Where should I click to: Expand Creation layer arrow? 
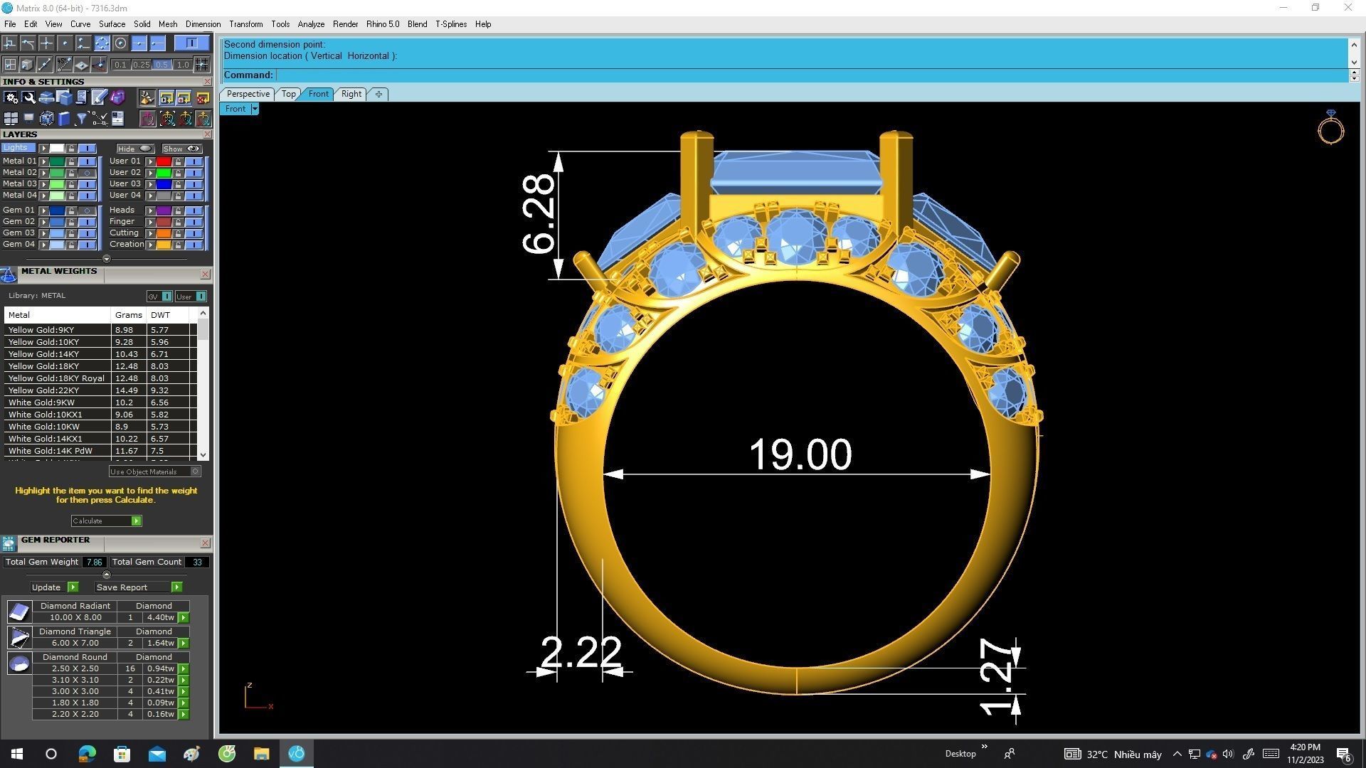[150, 245]
